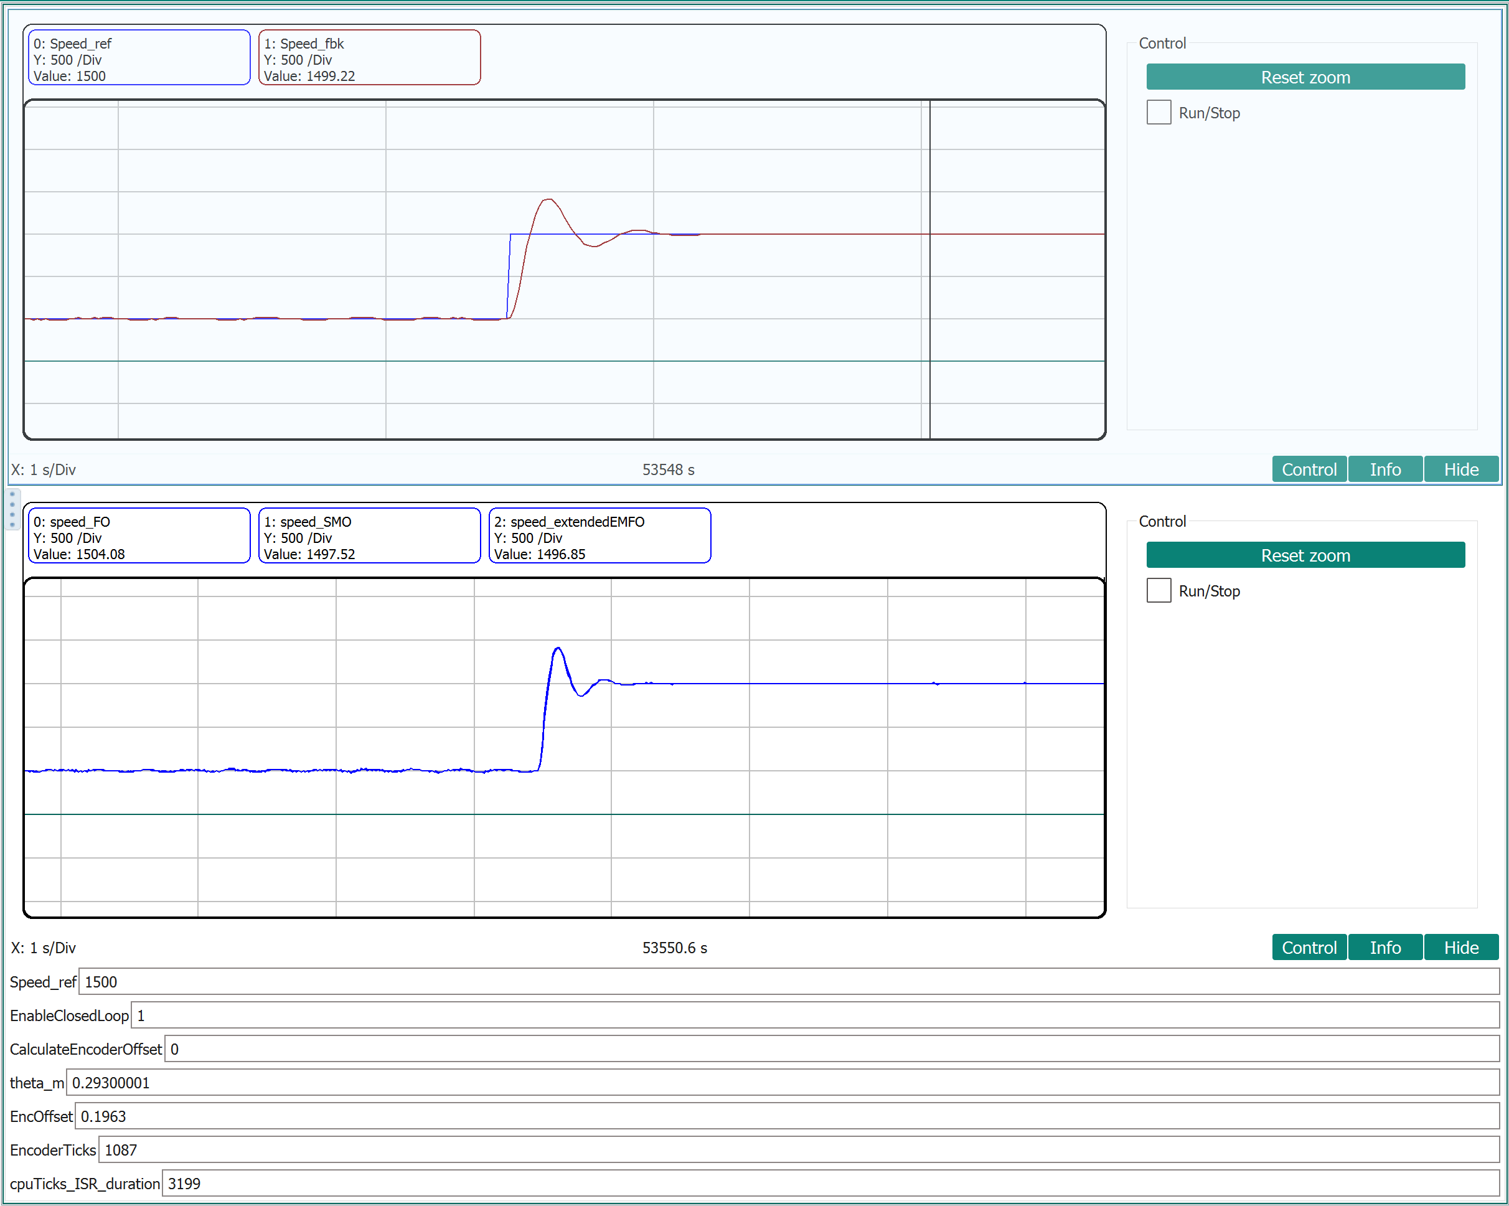Select the Speed_ref channel legend box
Viewport: 1509px width, 1206px height.
coord(139,58)
